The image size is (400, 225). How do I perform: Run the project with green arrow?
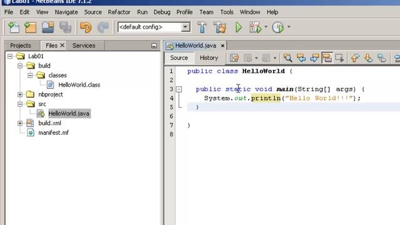(239, 27)
